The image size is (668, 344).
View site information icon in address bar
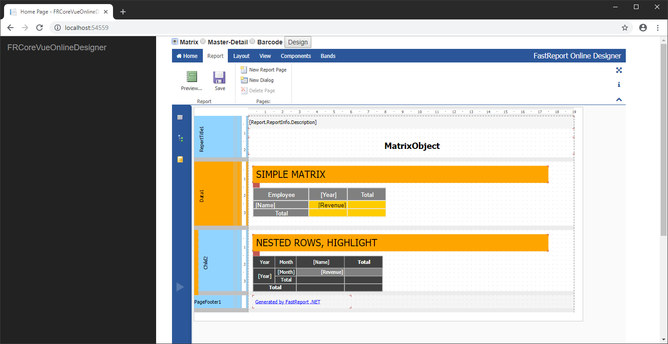click(x=58, y=28)
